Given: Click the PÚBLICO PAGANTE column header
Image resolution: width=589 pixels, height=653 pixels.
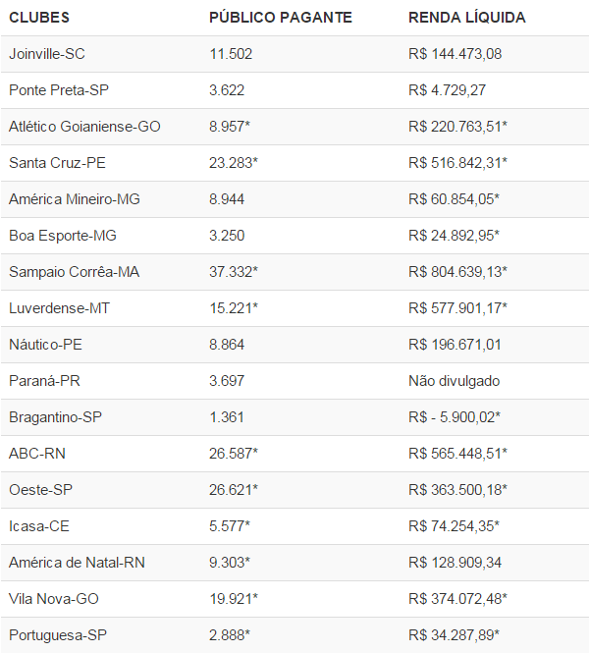Looking at the screenshot, I should [280, 18].
